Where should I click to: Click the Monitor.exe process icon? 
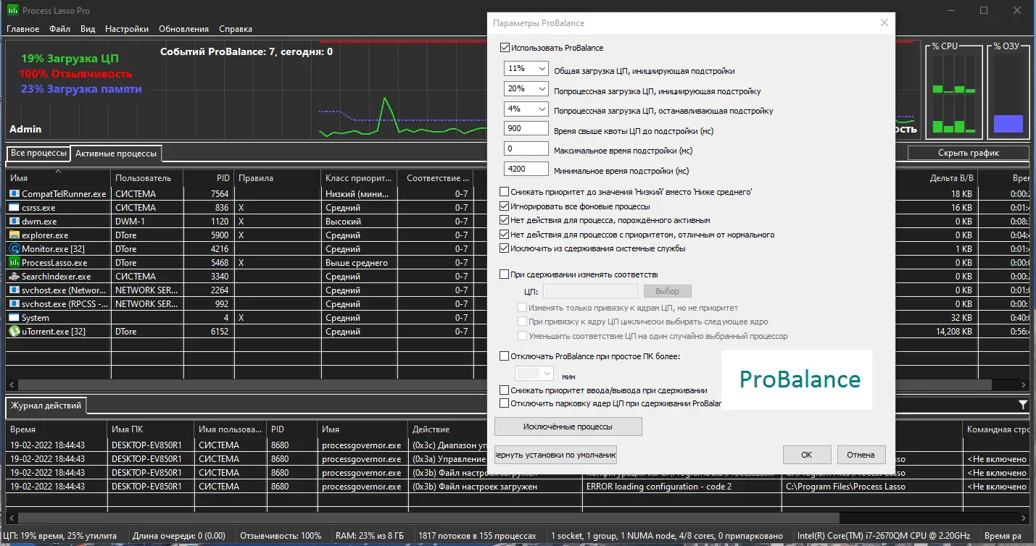pos(14,249)
